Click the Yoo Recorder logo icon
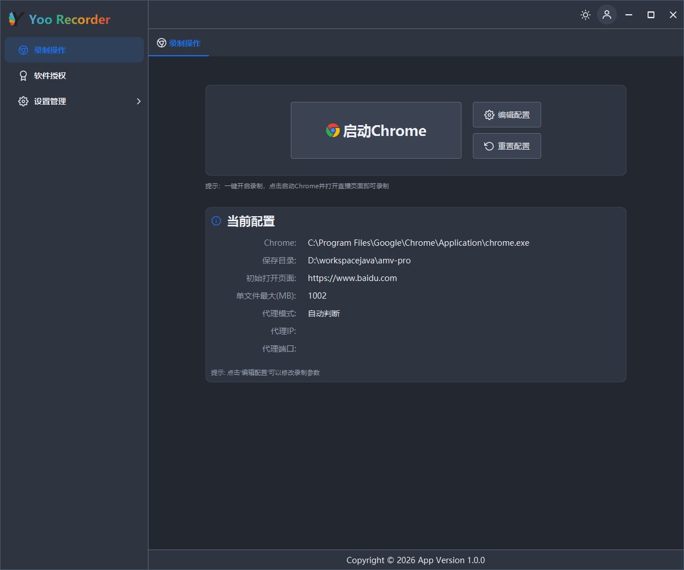684x570 pixels. coord(16,19)
